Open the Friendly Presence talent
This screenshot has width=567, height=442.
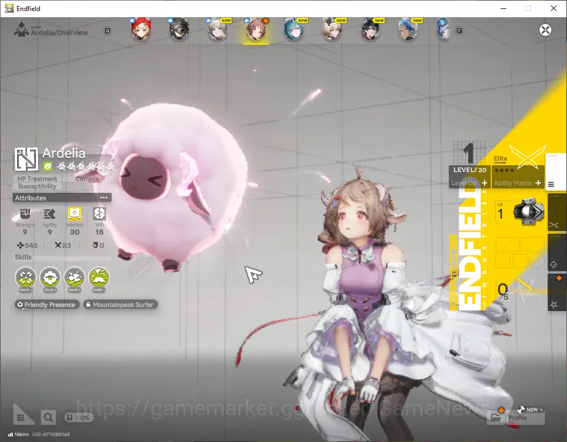click(46, 304)
